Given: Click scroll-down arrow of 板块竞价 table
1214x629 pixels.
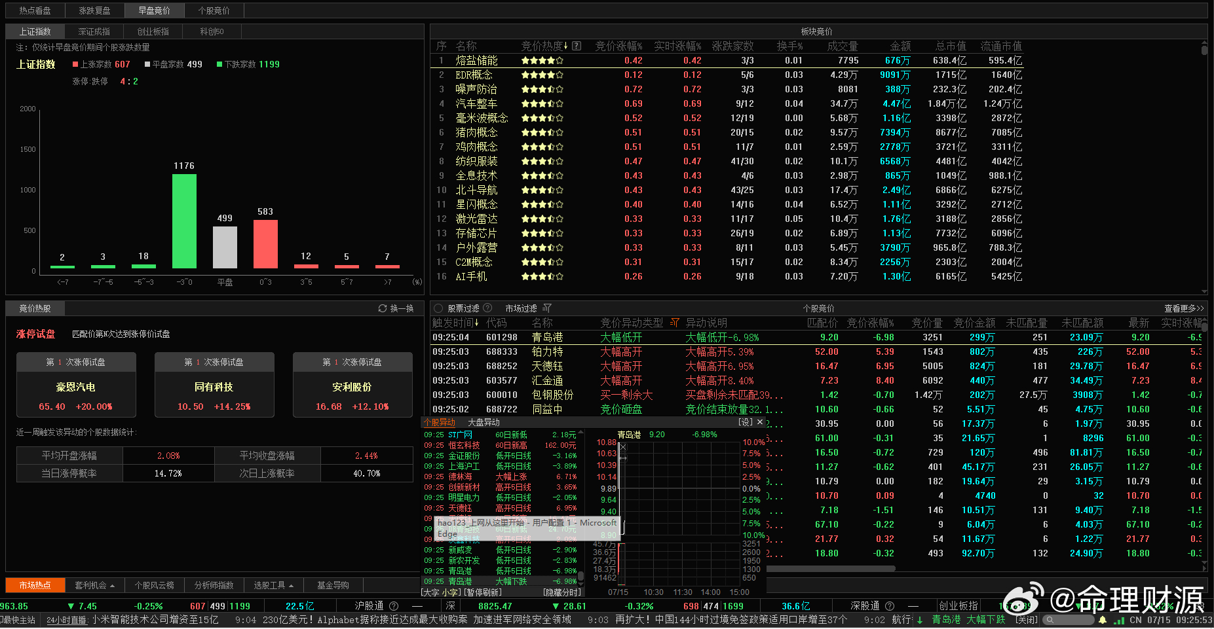Looking at the screenshot, I should click(x=1204, y=292).
